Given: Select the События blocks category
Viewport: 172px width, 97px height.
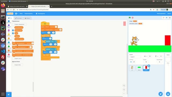Looking at the screenshot, I should [9, 35].
